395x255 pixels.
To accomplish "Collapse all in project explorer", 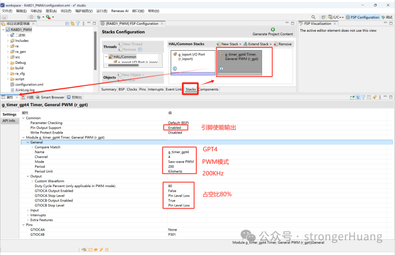I will [67, 23].
